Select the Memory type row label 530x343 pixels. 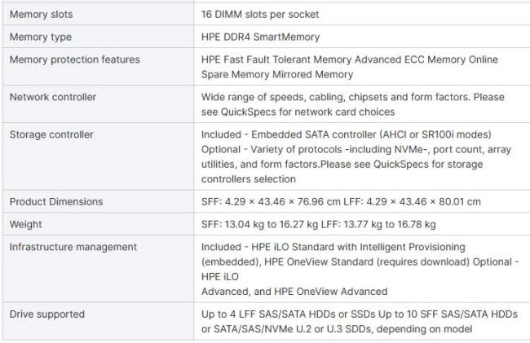[x=40, y=37]
